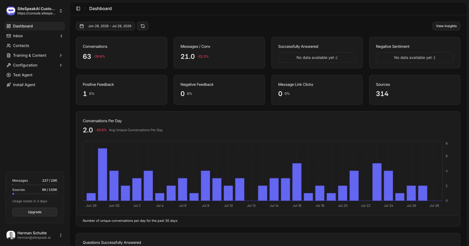The width and height of the screenshot is (469, 246).
Task: Click the Test Agent play icon
Action: point(9,75)
